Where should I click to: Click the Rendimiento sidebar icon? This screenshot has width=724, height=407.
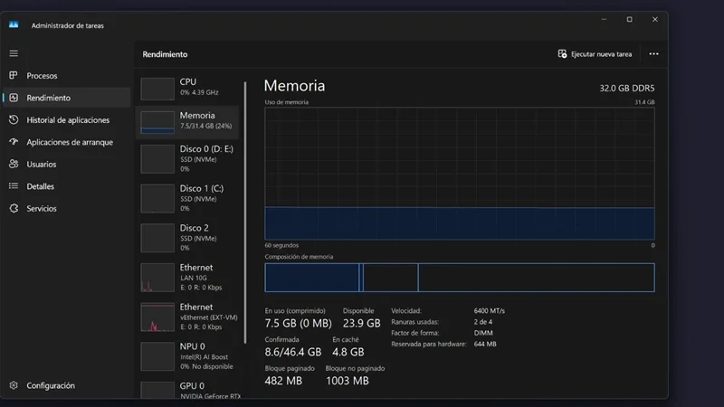point(14,98)
